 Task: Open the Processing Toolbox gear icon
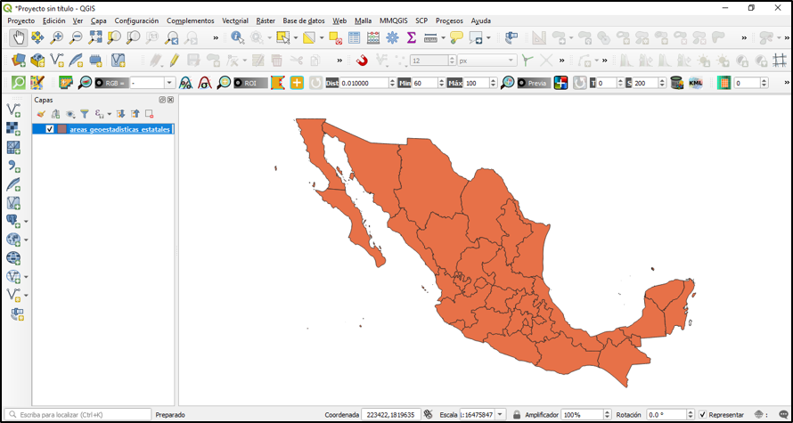[392, 37]
